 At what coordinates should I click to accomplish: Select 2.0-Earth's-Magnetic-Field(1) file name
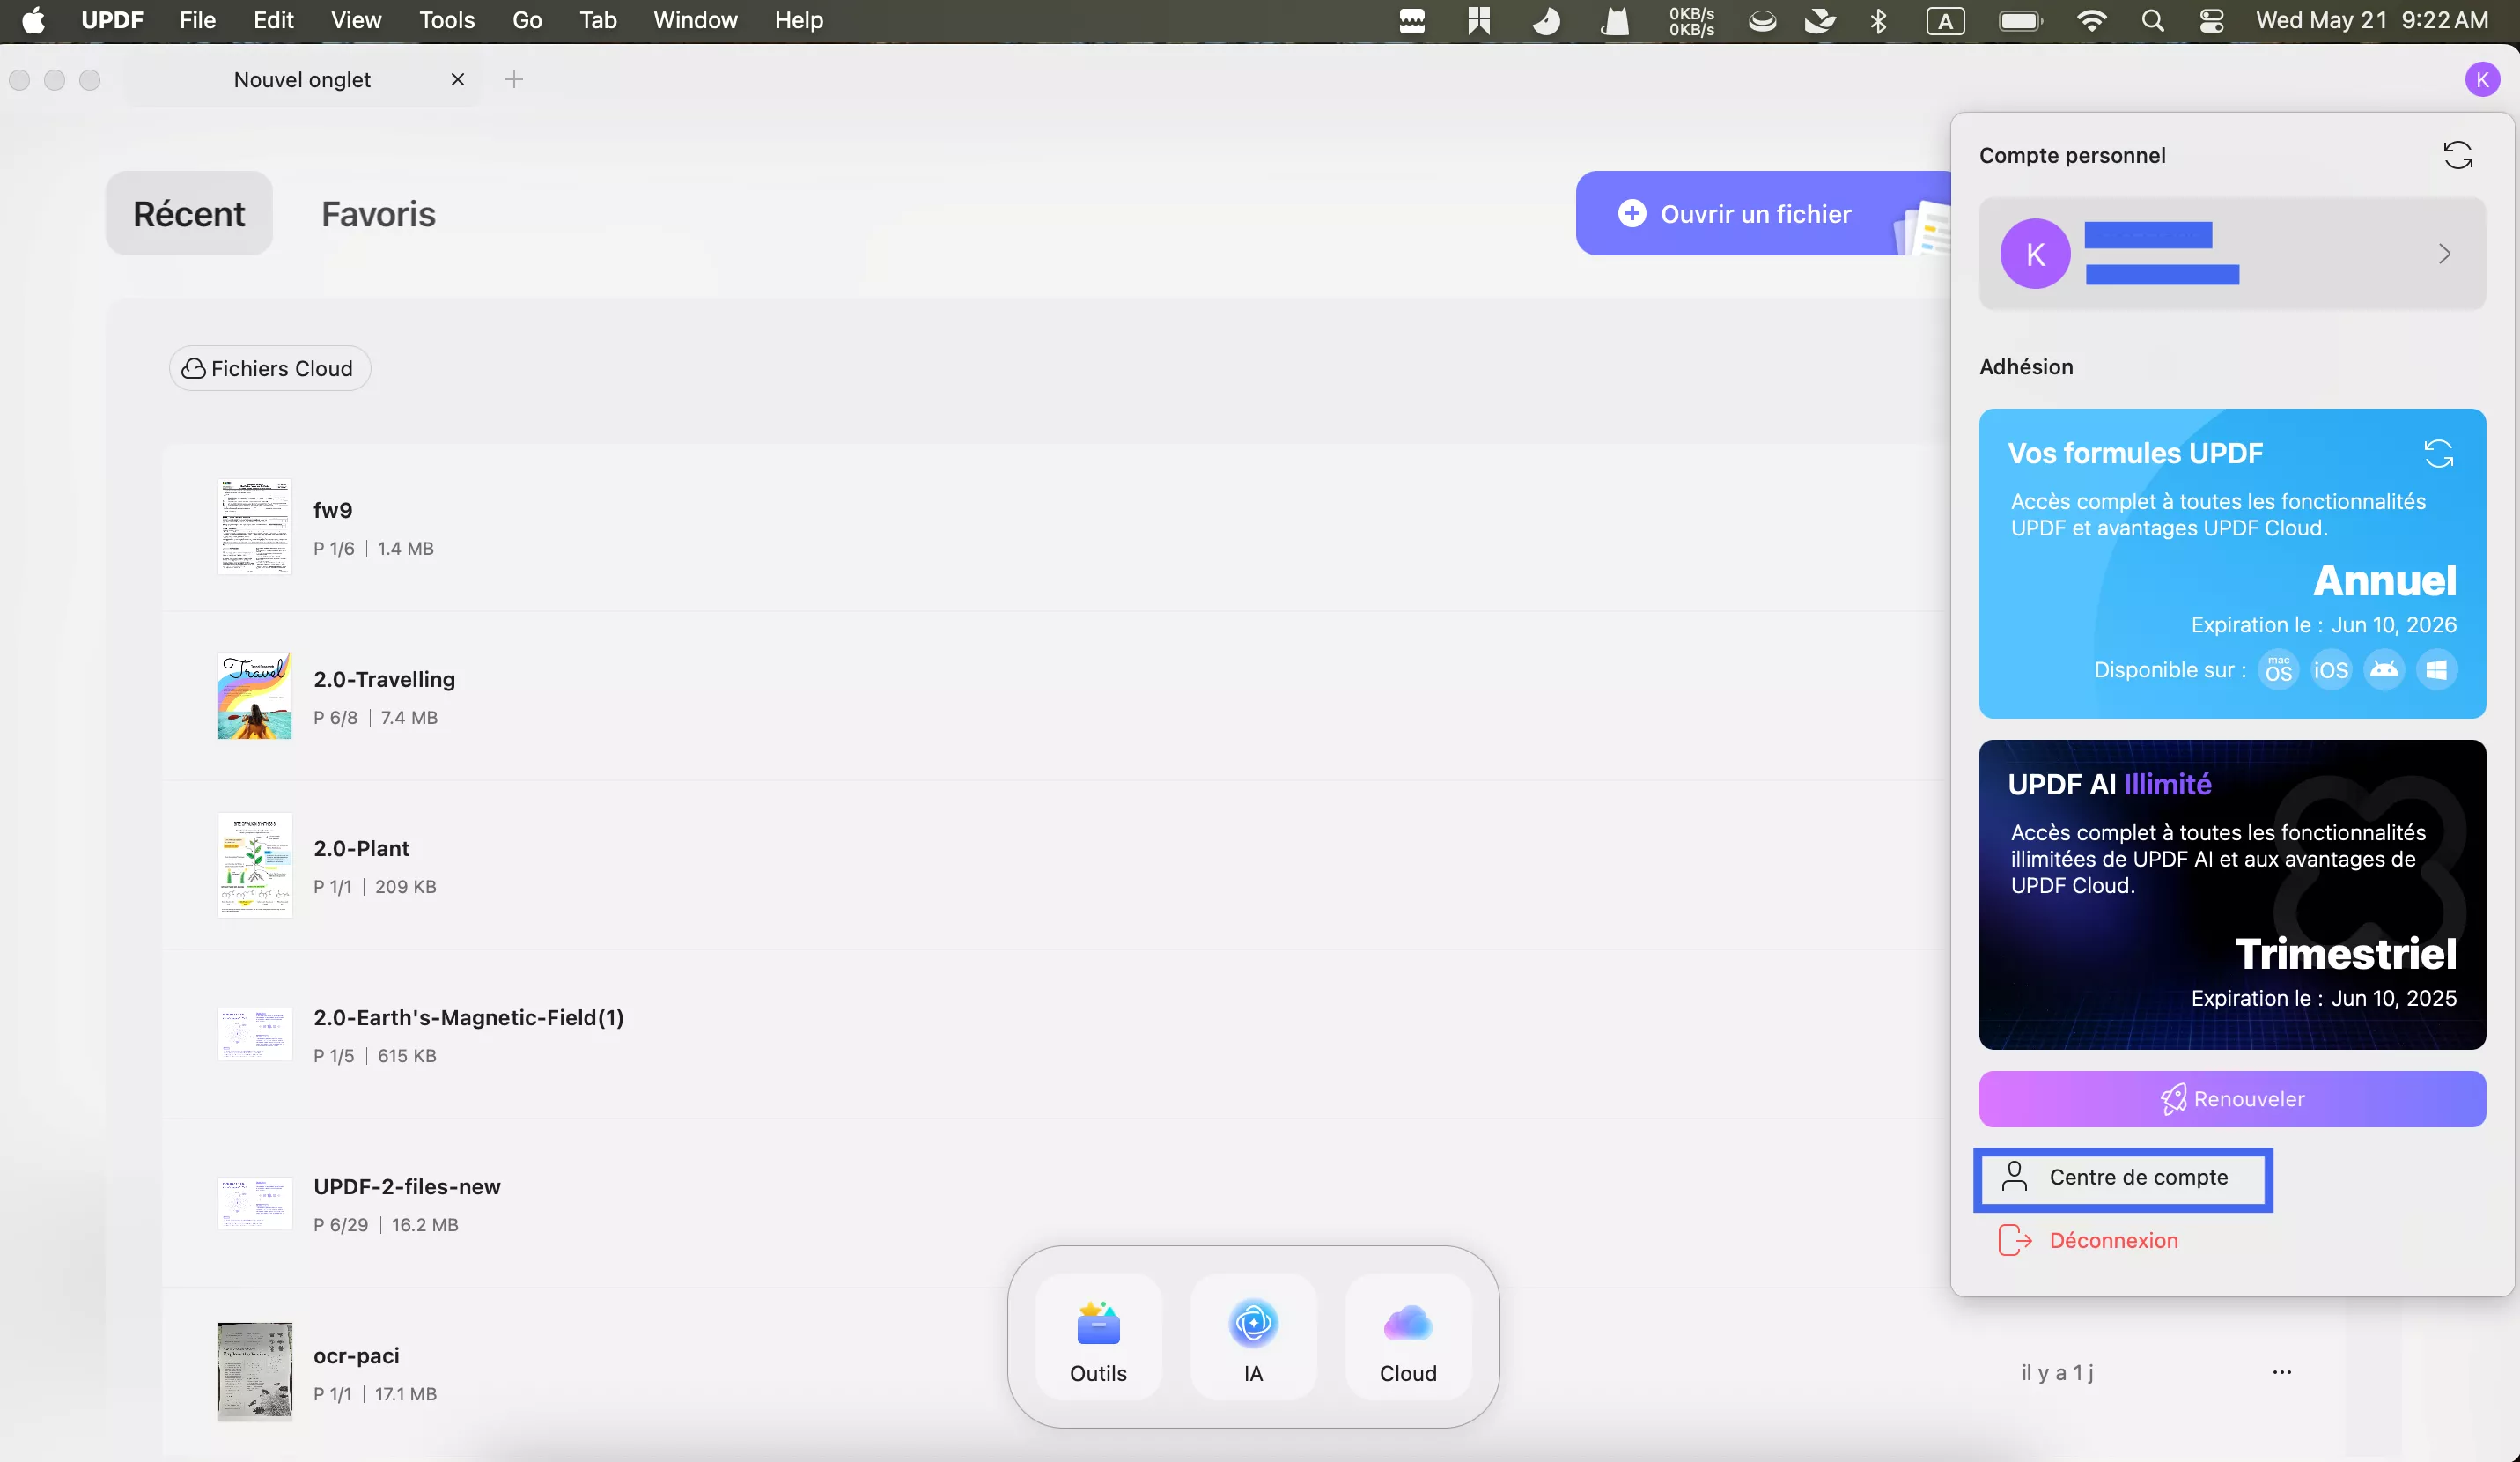click(468, 1017)
